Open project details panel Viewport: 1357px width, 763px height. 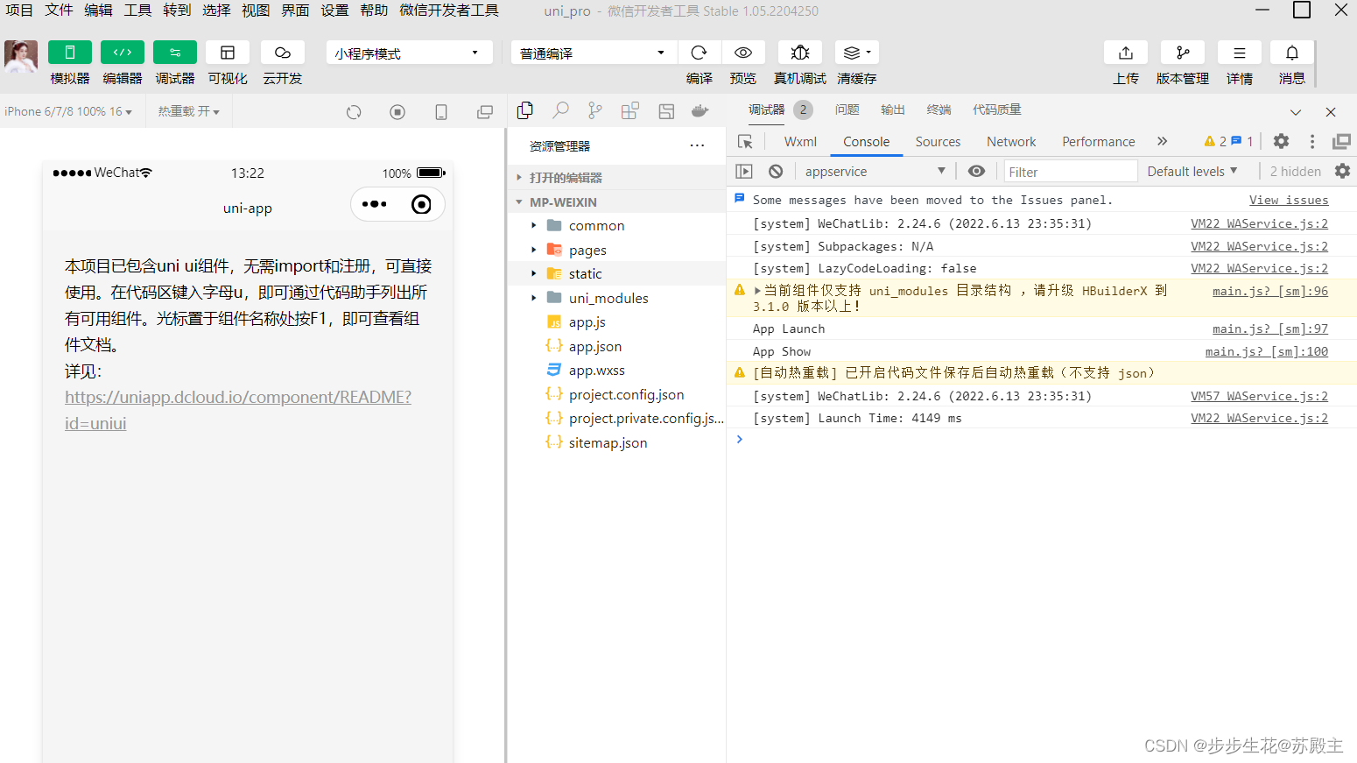[x=1240, y=53]
